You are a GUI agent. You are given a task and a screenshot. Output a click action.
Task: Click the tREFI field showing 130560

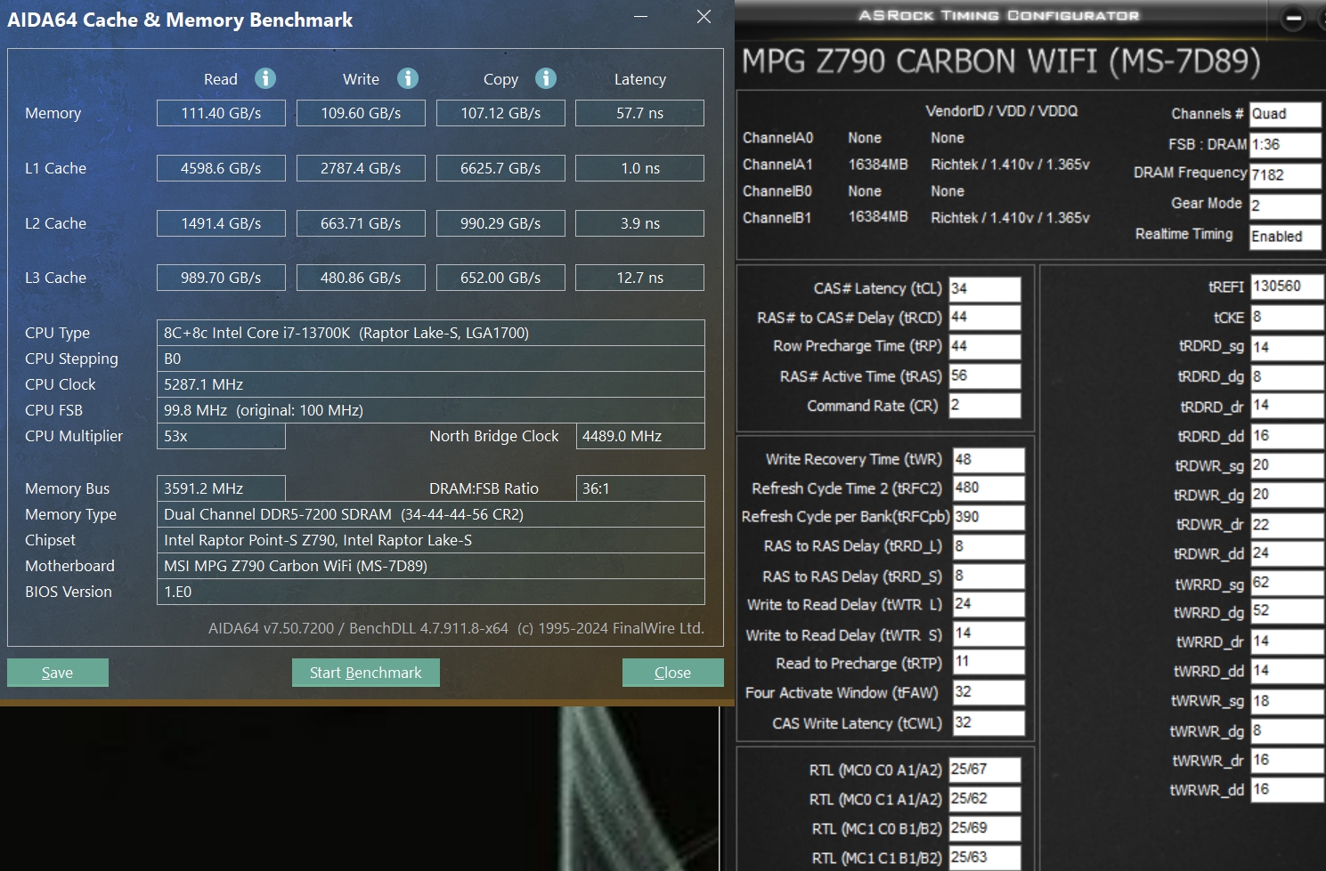point(1287,286)
